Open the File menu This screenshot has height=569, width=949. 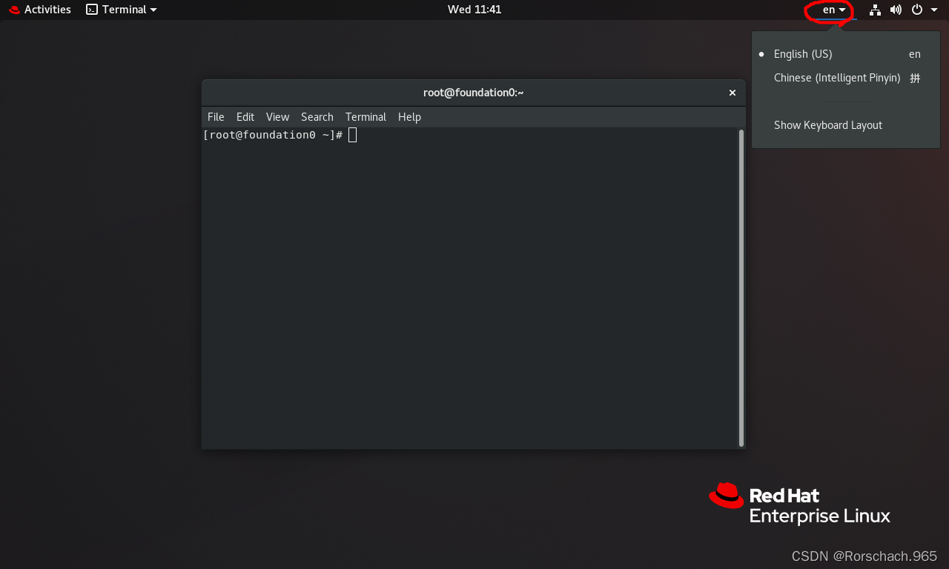coord(215,116)
